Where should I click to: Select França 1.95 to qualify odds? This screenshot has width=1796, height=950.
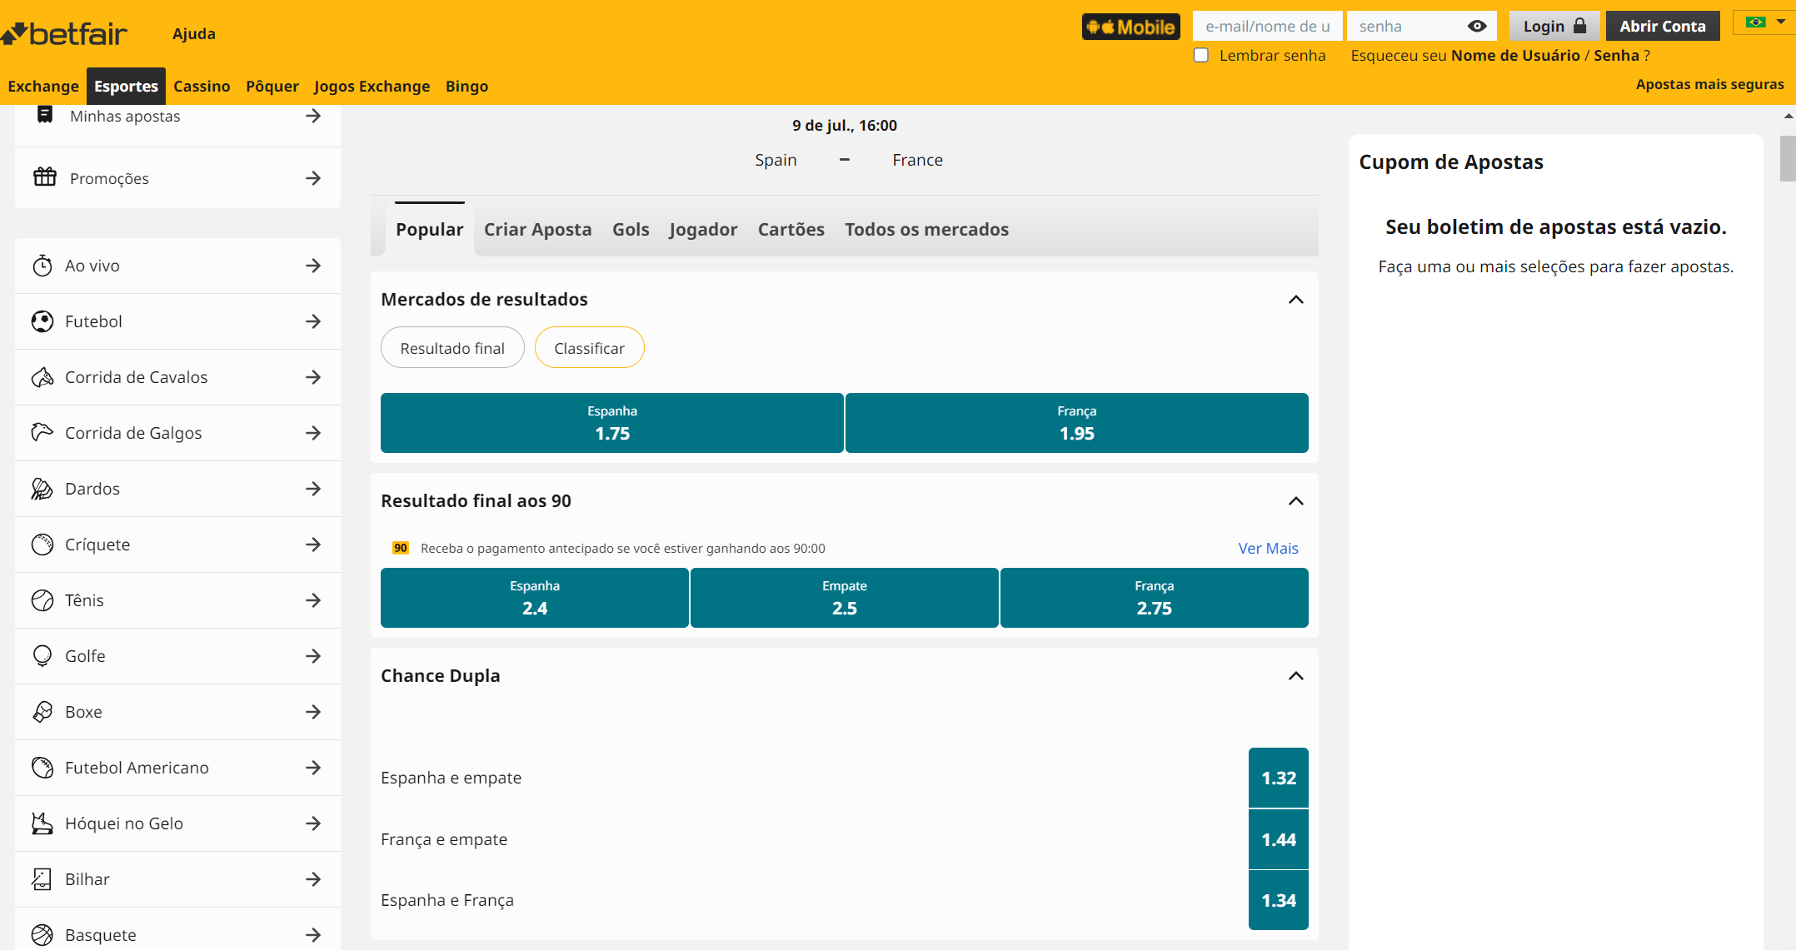(1077, 423)
